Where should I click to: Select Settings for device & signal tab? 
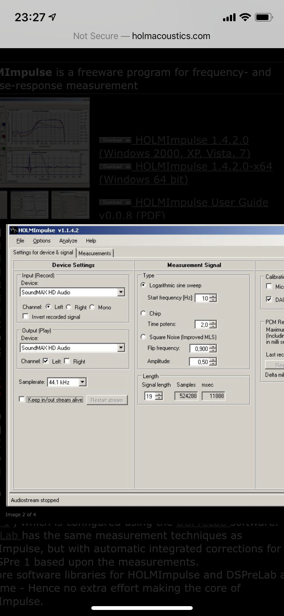43,253
